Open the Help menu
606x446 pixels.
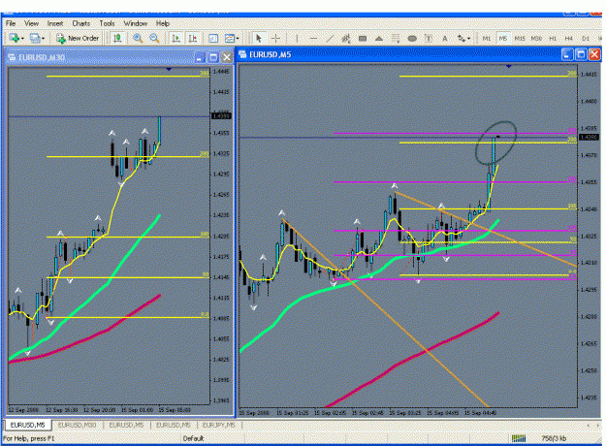coord(162,23)
